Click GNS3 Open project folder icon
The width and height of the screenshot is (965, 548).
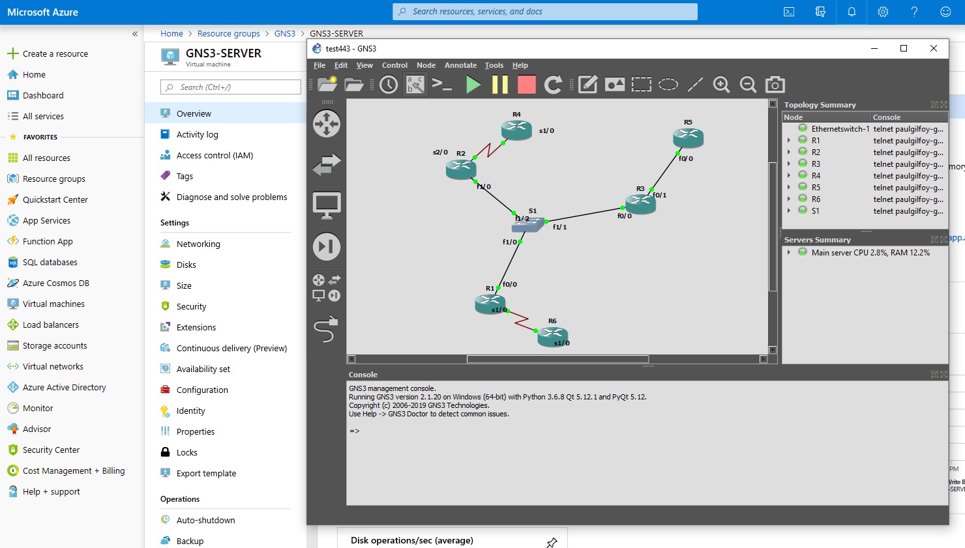pos(353,84)
